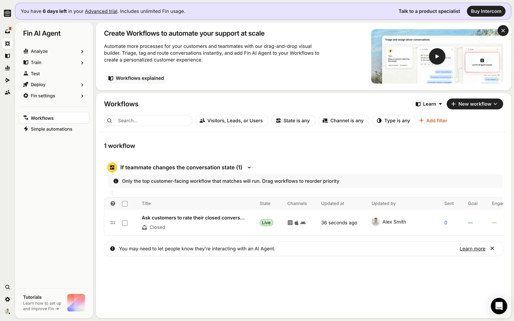Click the table help question mark icon

pos(113,204)
